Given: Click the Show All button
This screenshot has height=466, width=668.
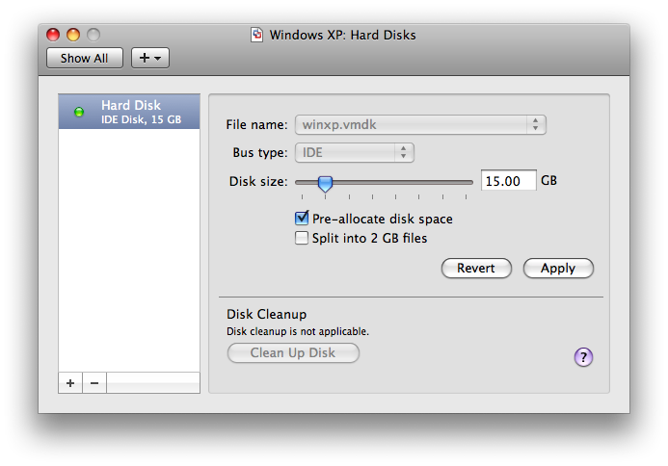Looking at the screenshot, I should coord(85,58).
